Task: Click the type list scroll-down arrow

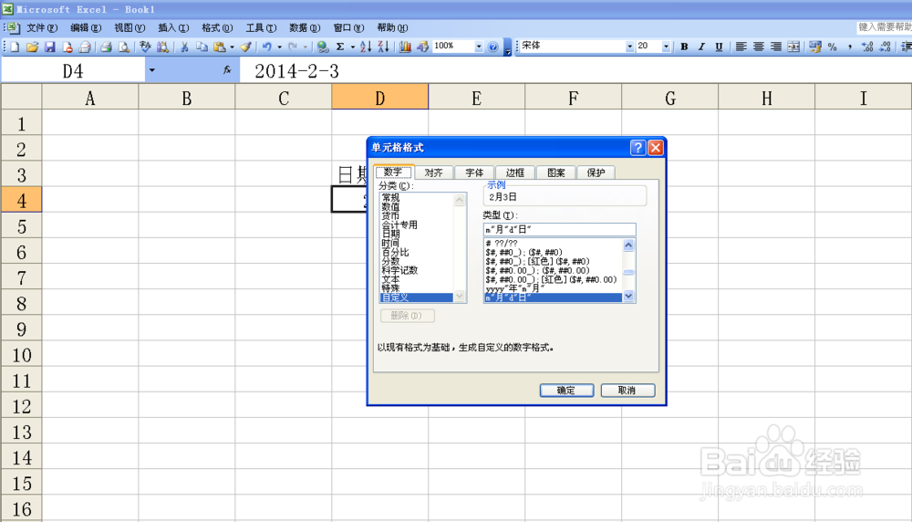Action: [x=628, y=297]
